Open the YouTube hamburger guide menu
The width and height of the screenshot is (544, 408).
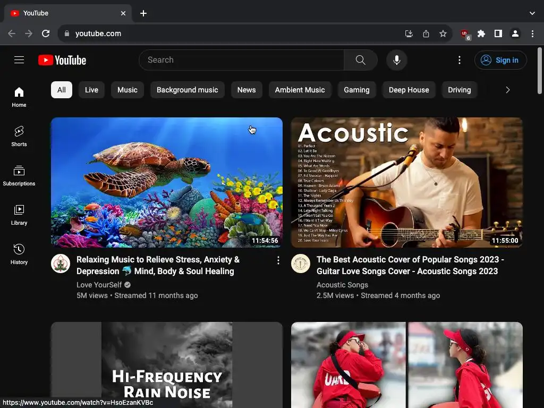pyautogui.click(x=19, y=60)
